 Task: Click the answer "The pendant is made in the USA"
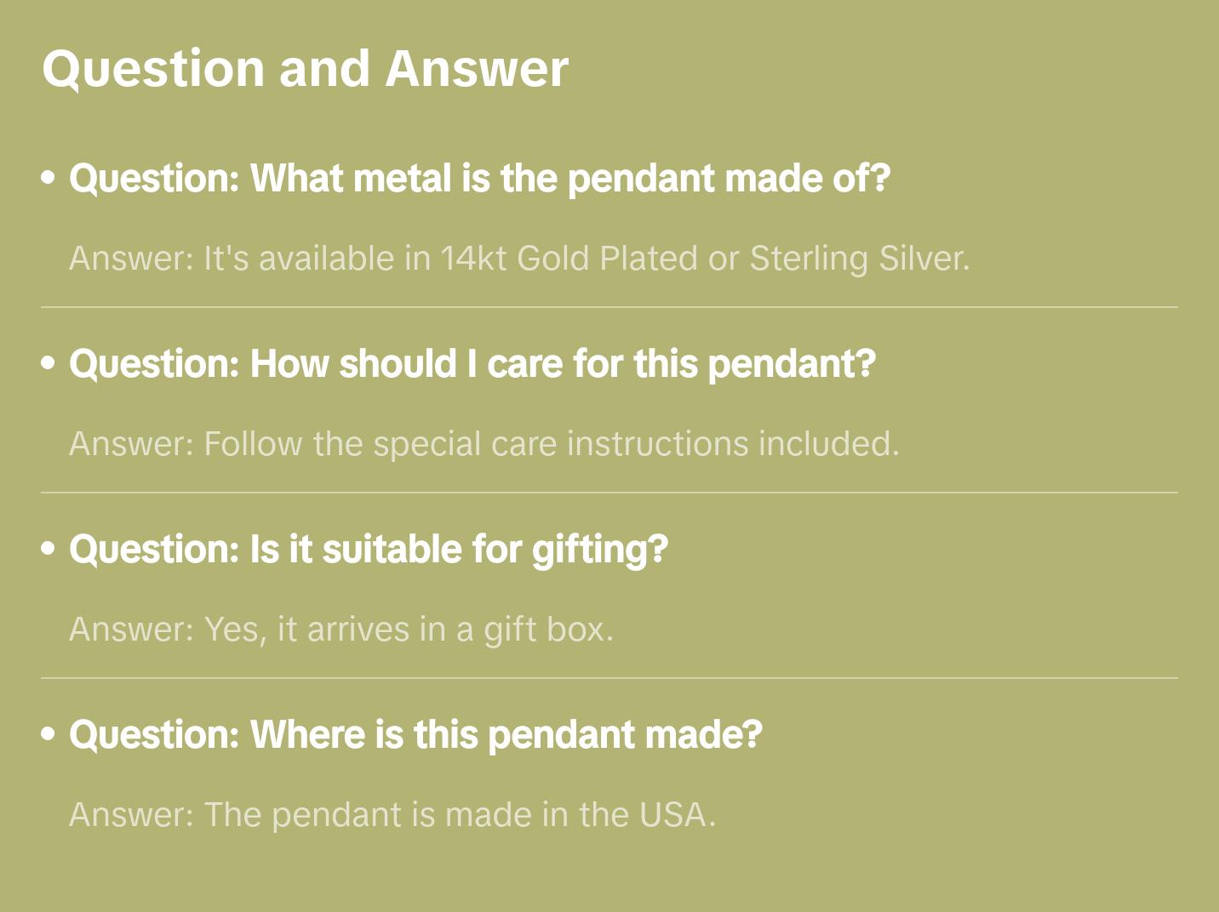pyautogui.click(x=392, y=815)
